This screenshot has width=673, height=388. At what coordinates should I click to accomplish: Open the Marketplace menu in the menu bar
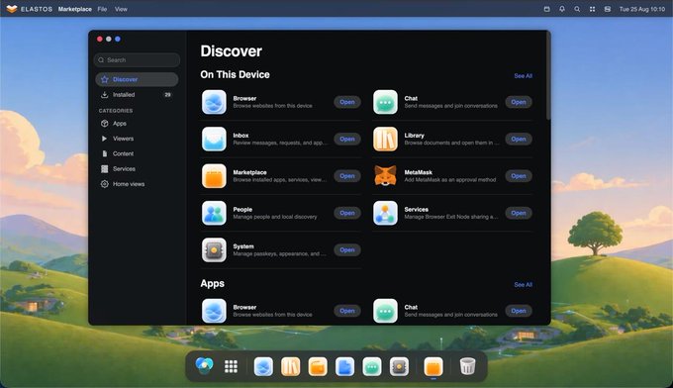74,9
